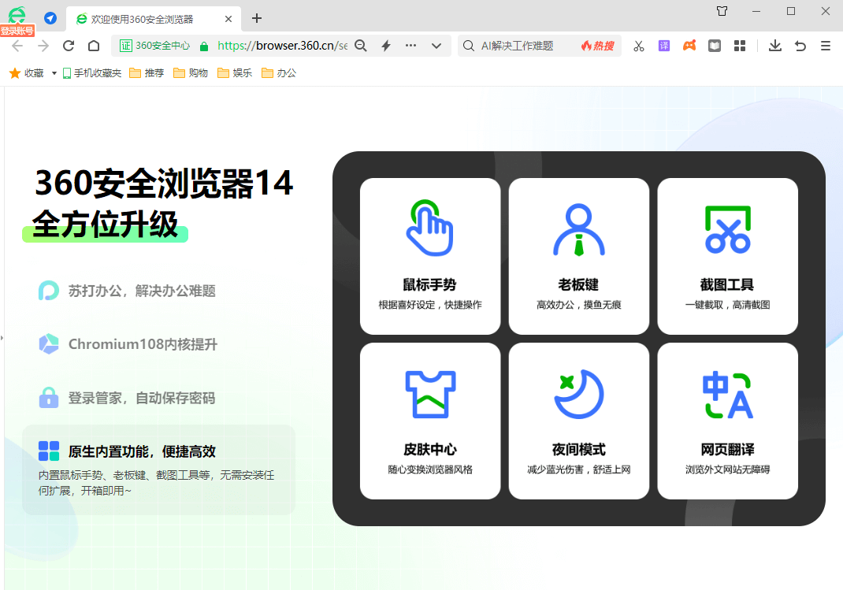Click the 高效办公，摸鱼无痕 text
The image size is (843, 590).
click(x=579, y=305)
